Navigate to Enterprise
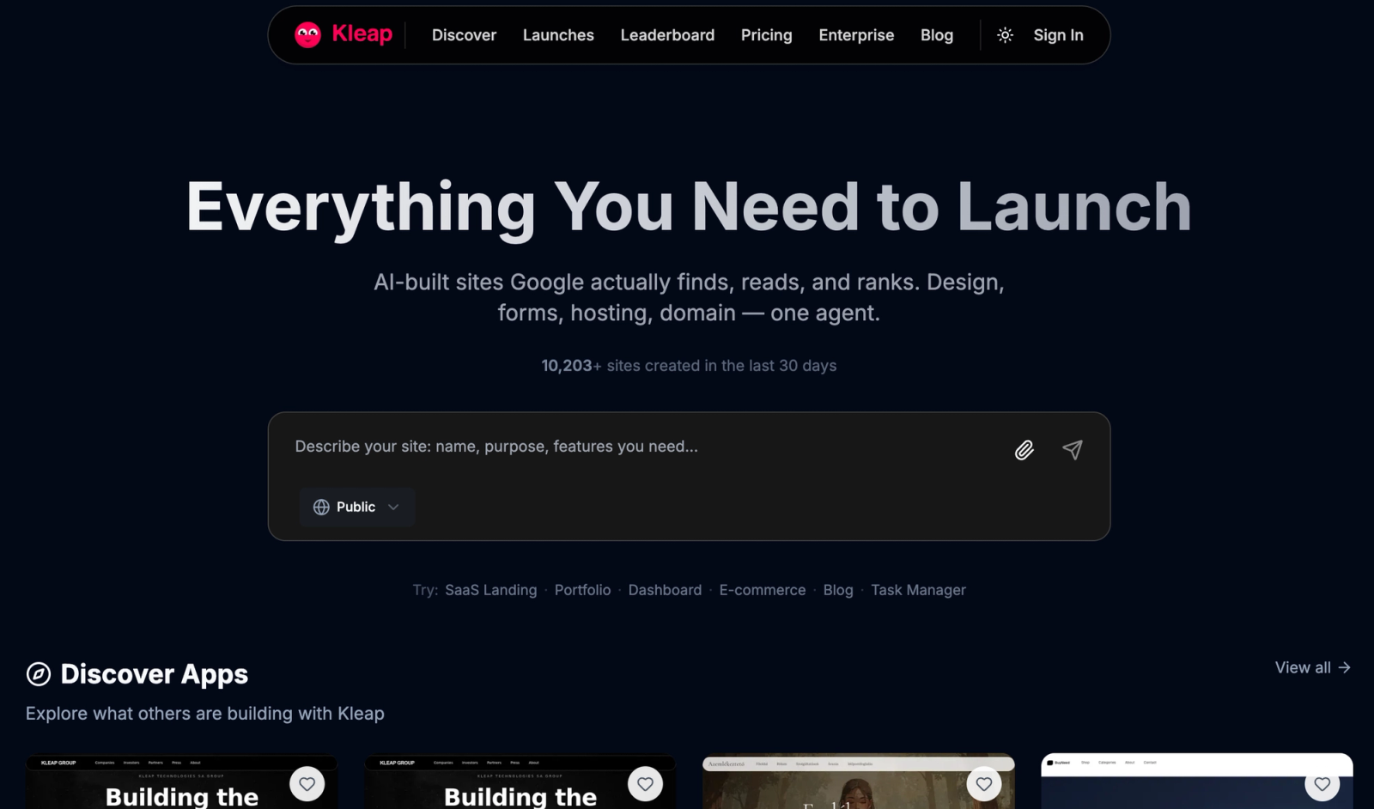This screenshot has width=1374, height=809. [856, 35]
